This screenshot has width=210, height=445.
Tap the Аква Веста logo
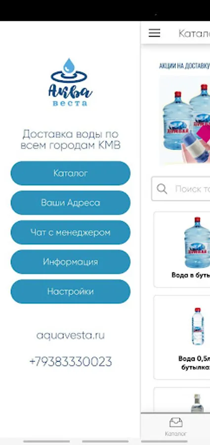click(x=70, y=82)
